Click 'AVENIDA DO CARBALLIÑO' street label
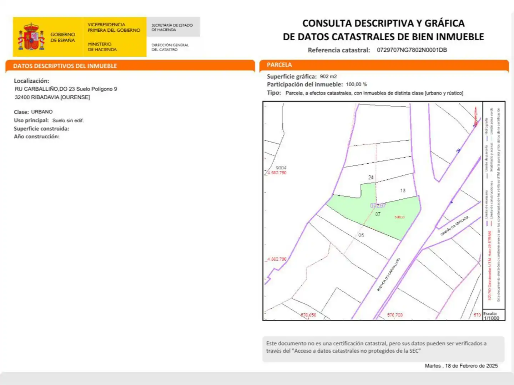The height and width of the screenshot is (385, 514). 389,274
